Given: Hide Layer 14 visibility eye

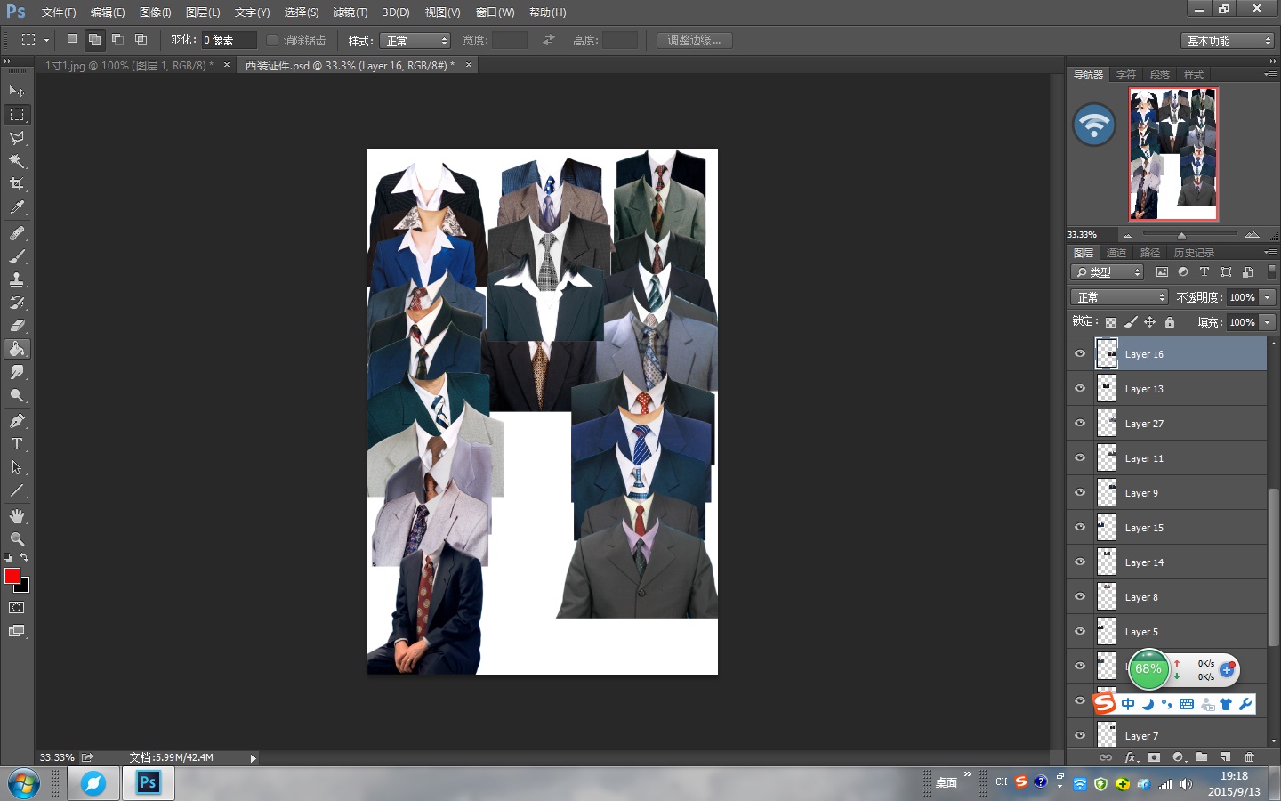Looking at the screenshot, I should pos(1080,562).
